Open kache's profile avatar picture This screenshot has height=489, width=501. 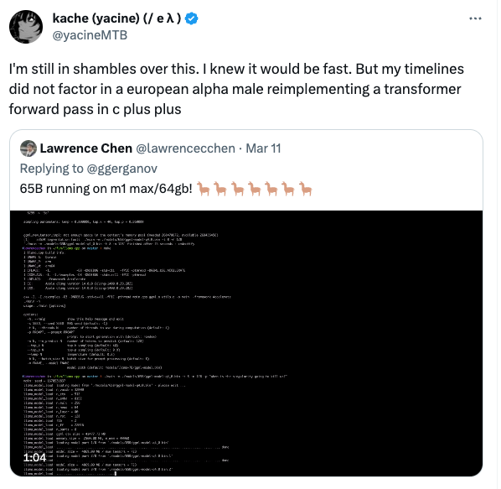coord(26,27)
